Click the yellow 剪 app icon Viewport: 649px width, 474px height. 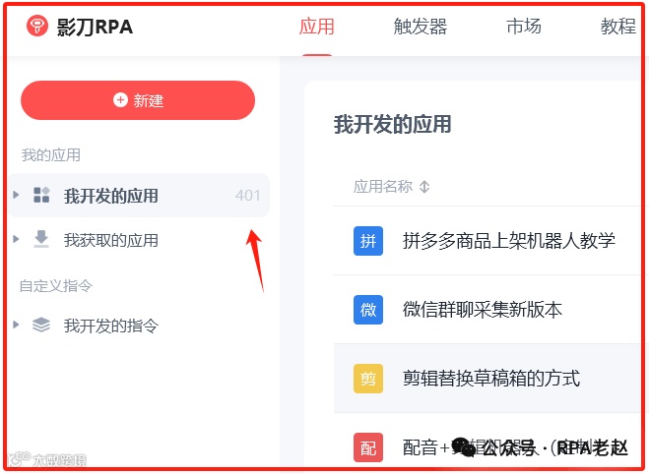(368, 379)
